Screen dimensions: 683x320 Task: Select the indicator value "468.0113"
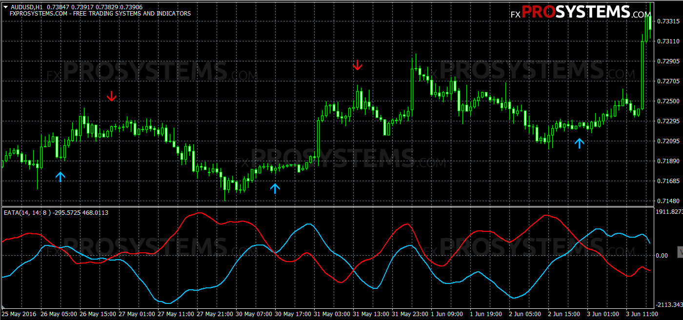point(96,213)
